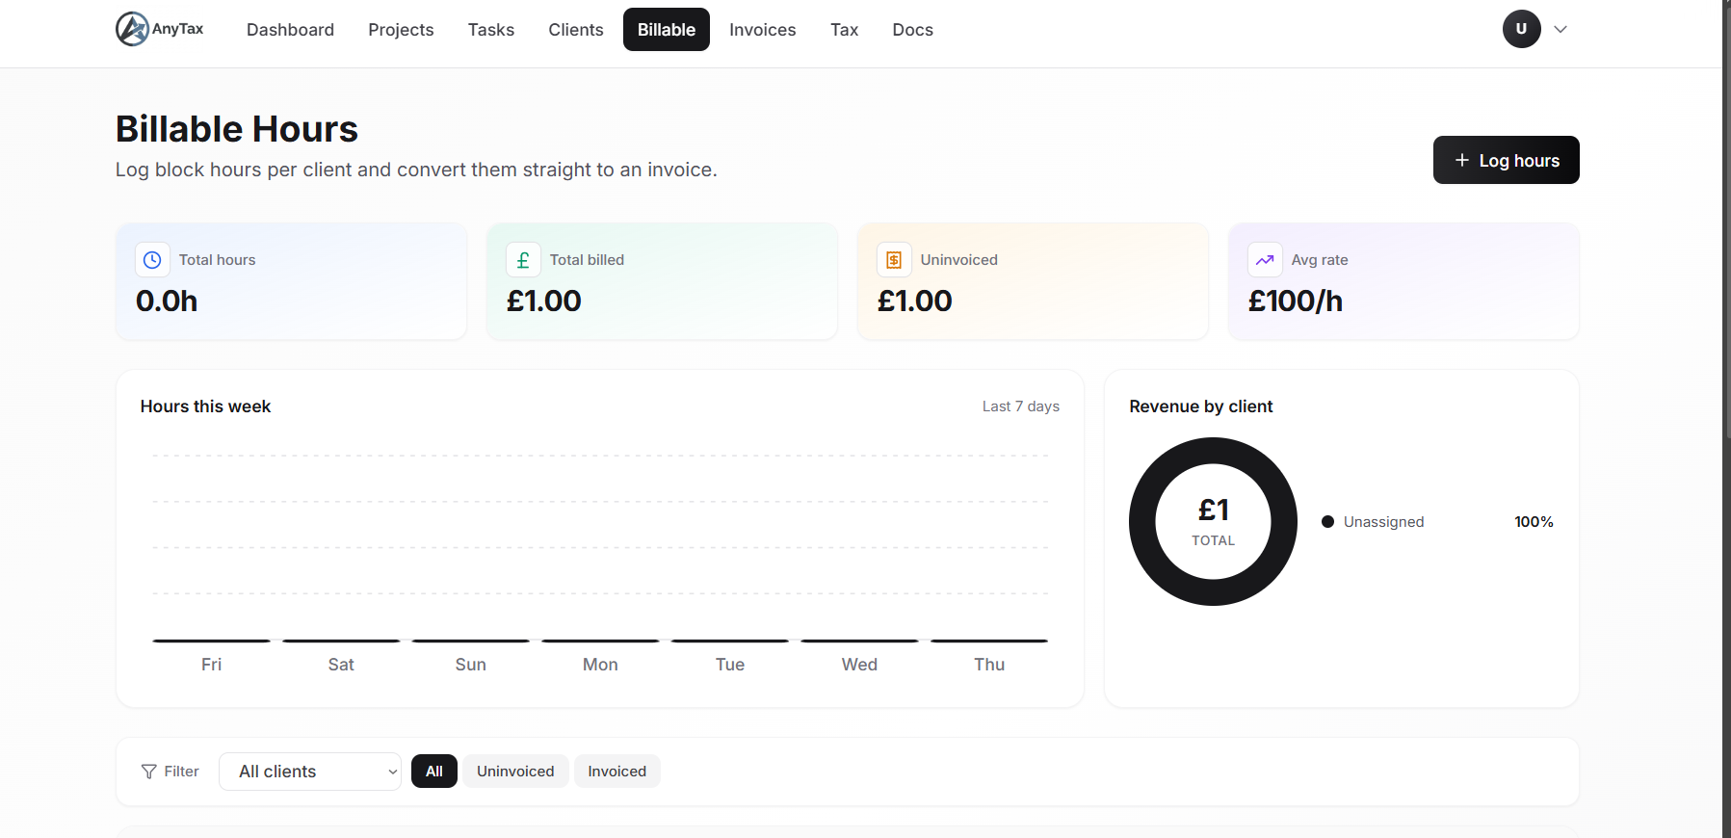Open the Tax section
The image size is (1731, 838).
pyautogui.click(x=844, y=30)
